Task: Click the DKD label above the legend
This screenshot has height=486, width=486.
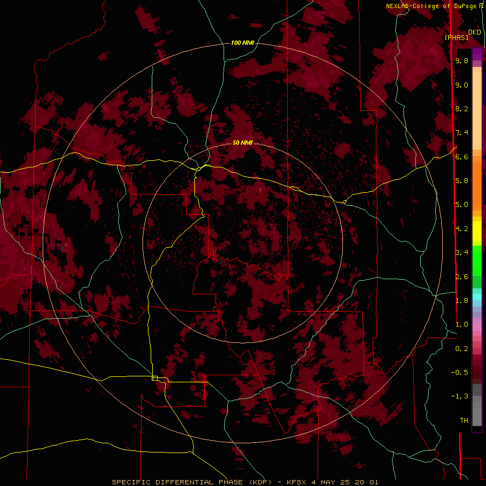Action: pyautogui.click(x=474, y=32)
